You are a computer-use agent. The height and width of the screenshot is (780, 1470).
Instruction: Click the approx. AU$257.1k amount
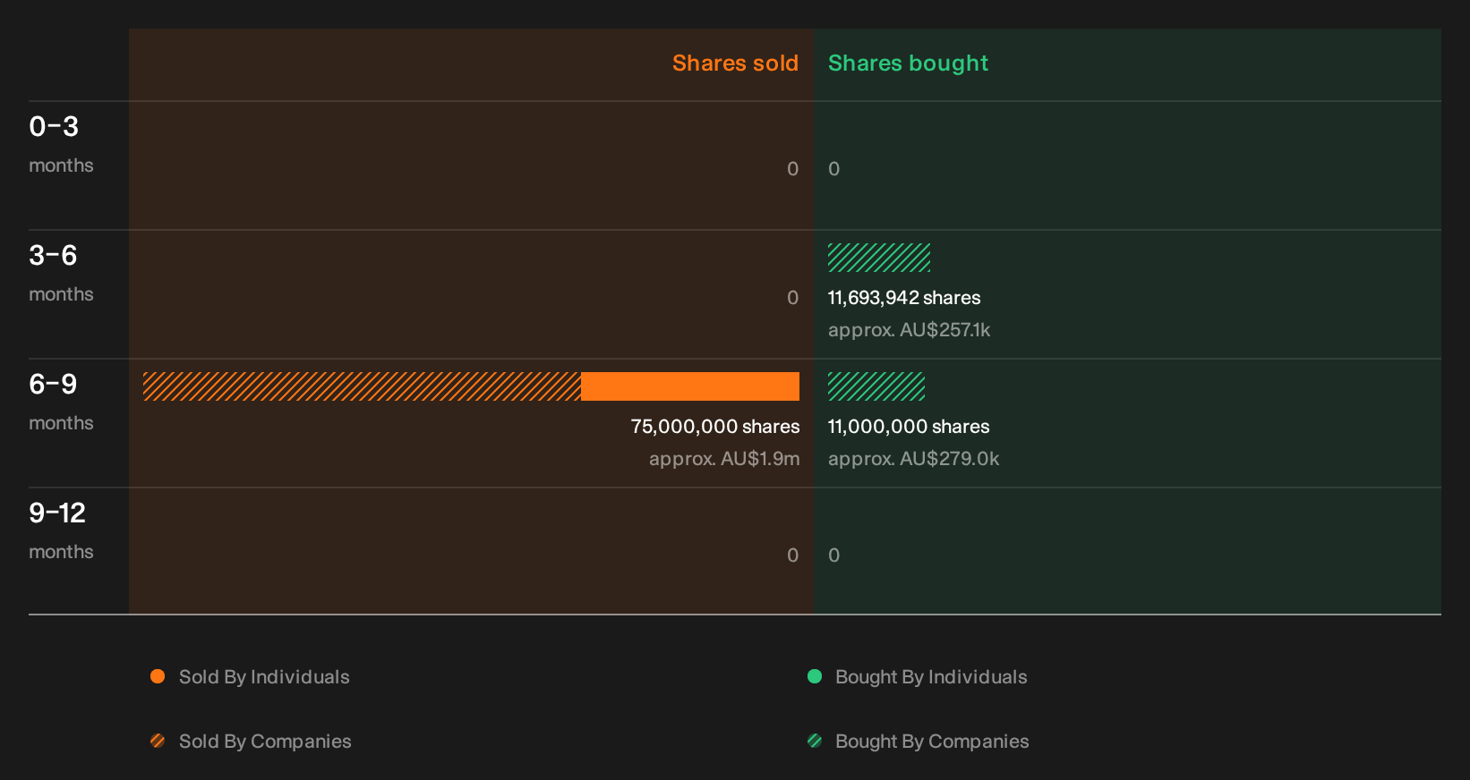(x=909, y=330)
